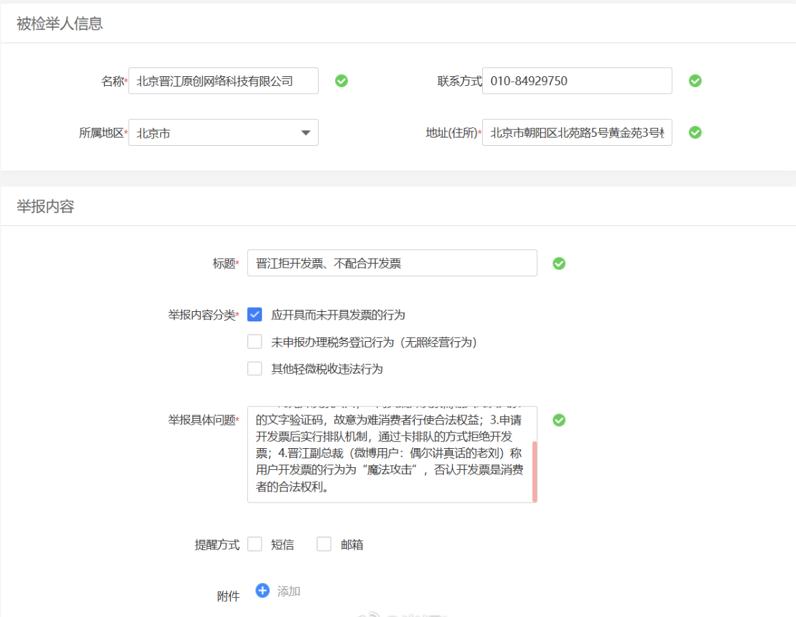The width and height of the screenshot is (796, 617).
Task: Click the green checkmark beside 联系方式 field
Action: pos(695,81)
